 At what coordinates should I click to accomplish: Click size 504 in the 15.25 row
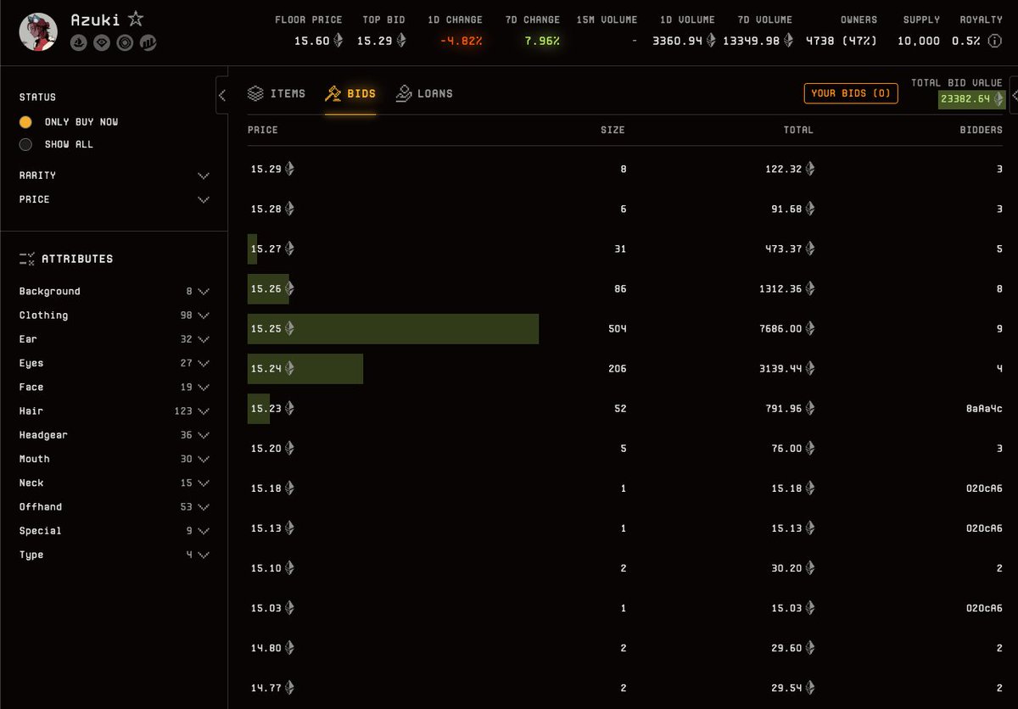(x=617, y=328)
